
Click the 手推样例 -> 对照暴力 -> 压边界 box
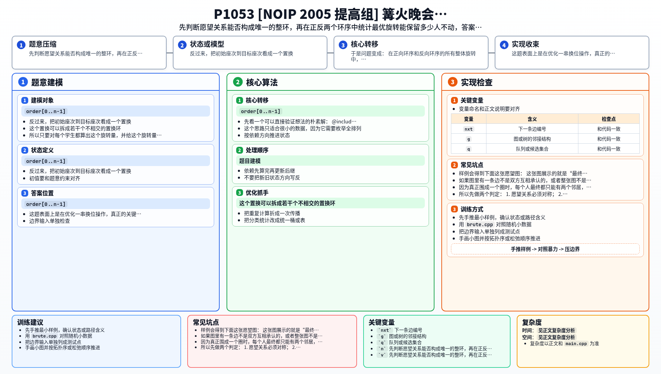(545, 249)
